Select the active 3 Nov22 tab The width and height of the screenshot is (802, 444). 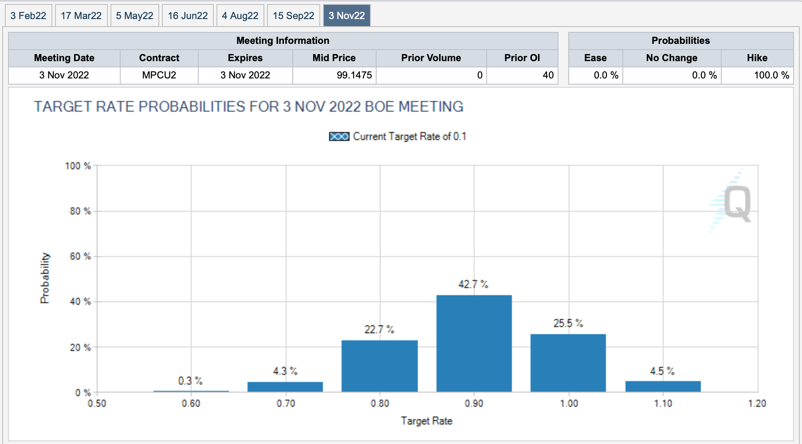tap(346, 16)
